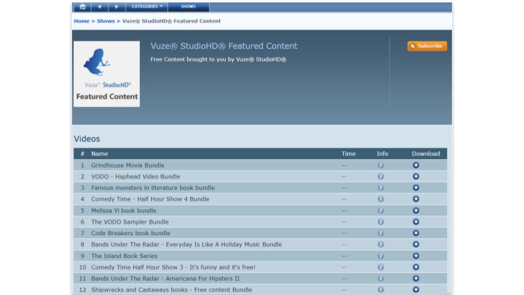Image resolution: width=524 pixels, height=295 pixels.
Task: Download The VODO Sampler Bundle
Action: pos(416,222)
